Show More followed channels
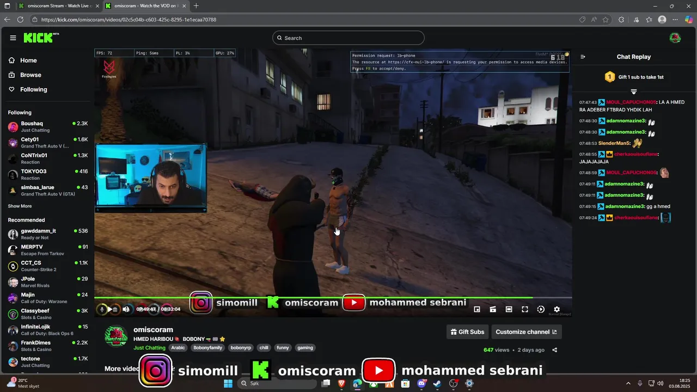Viewport: 697px width, 392px height. click(x=20, y=206)
